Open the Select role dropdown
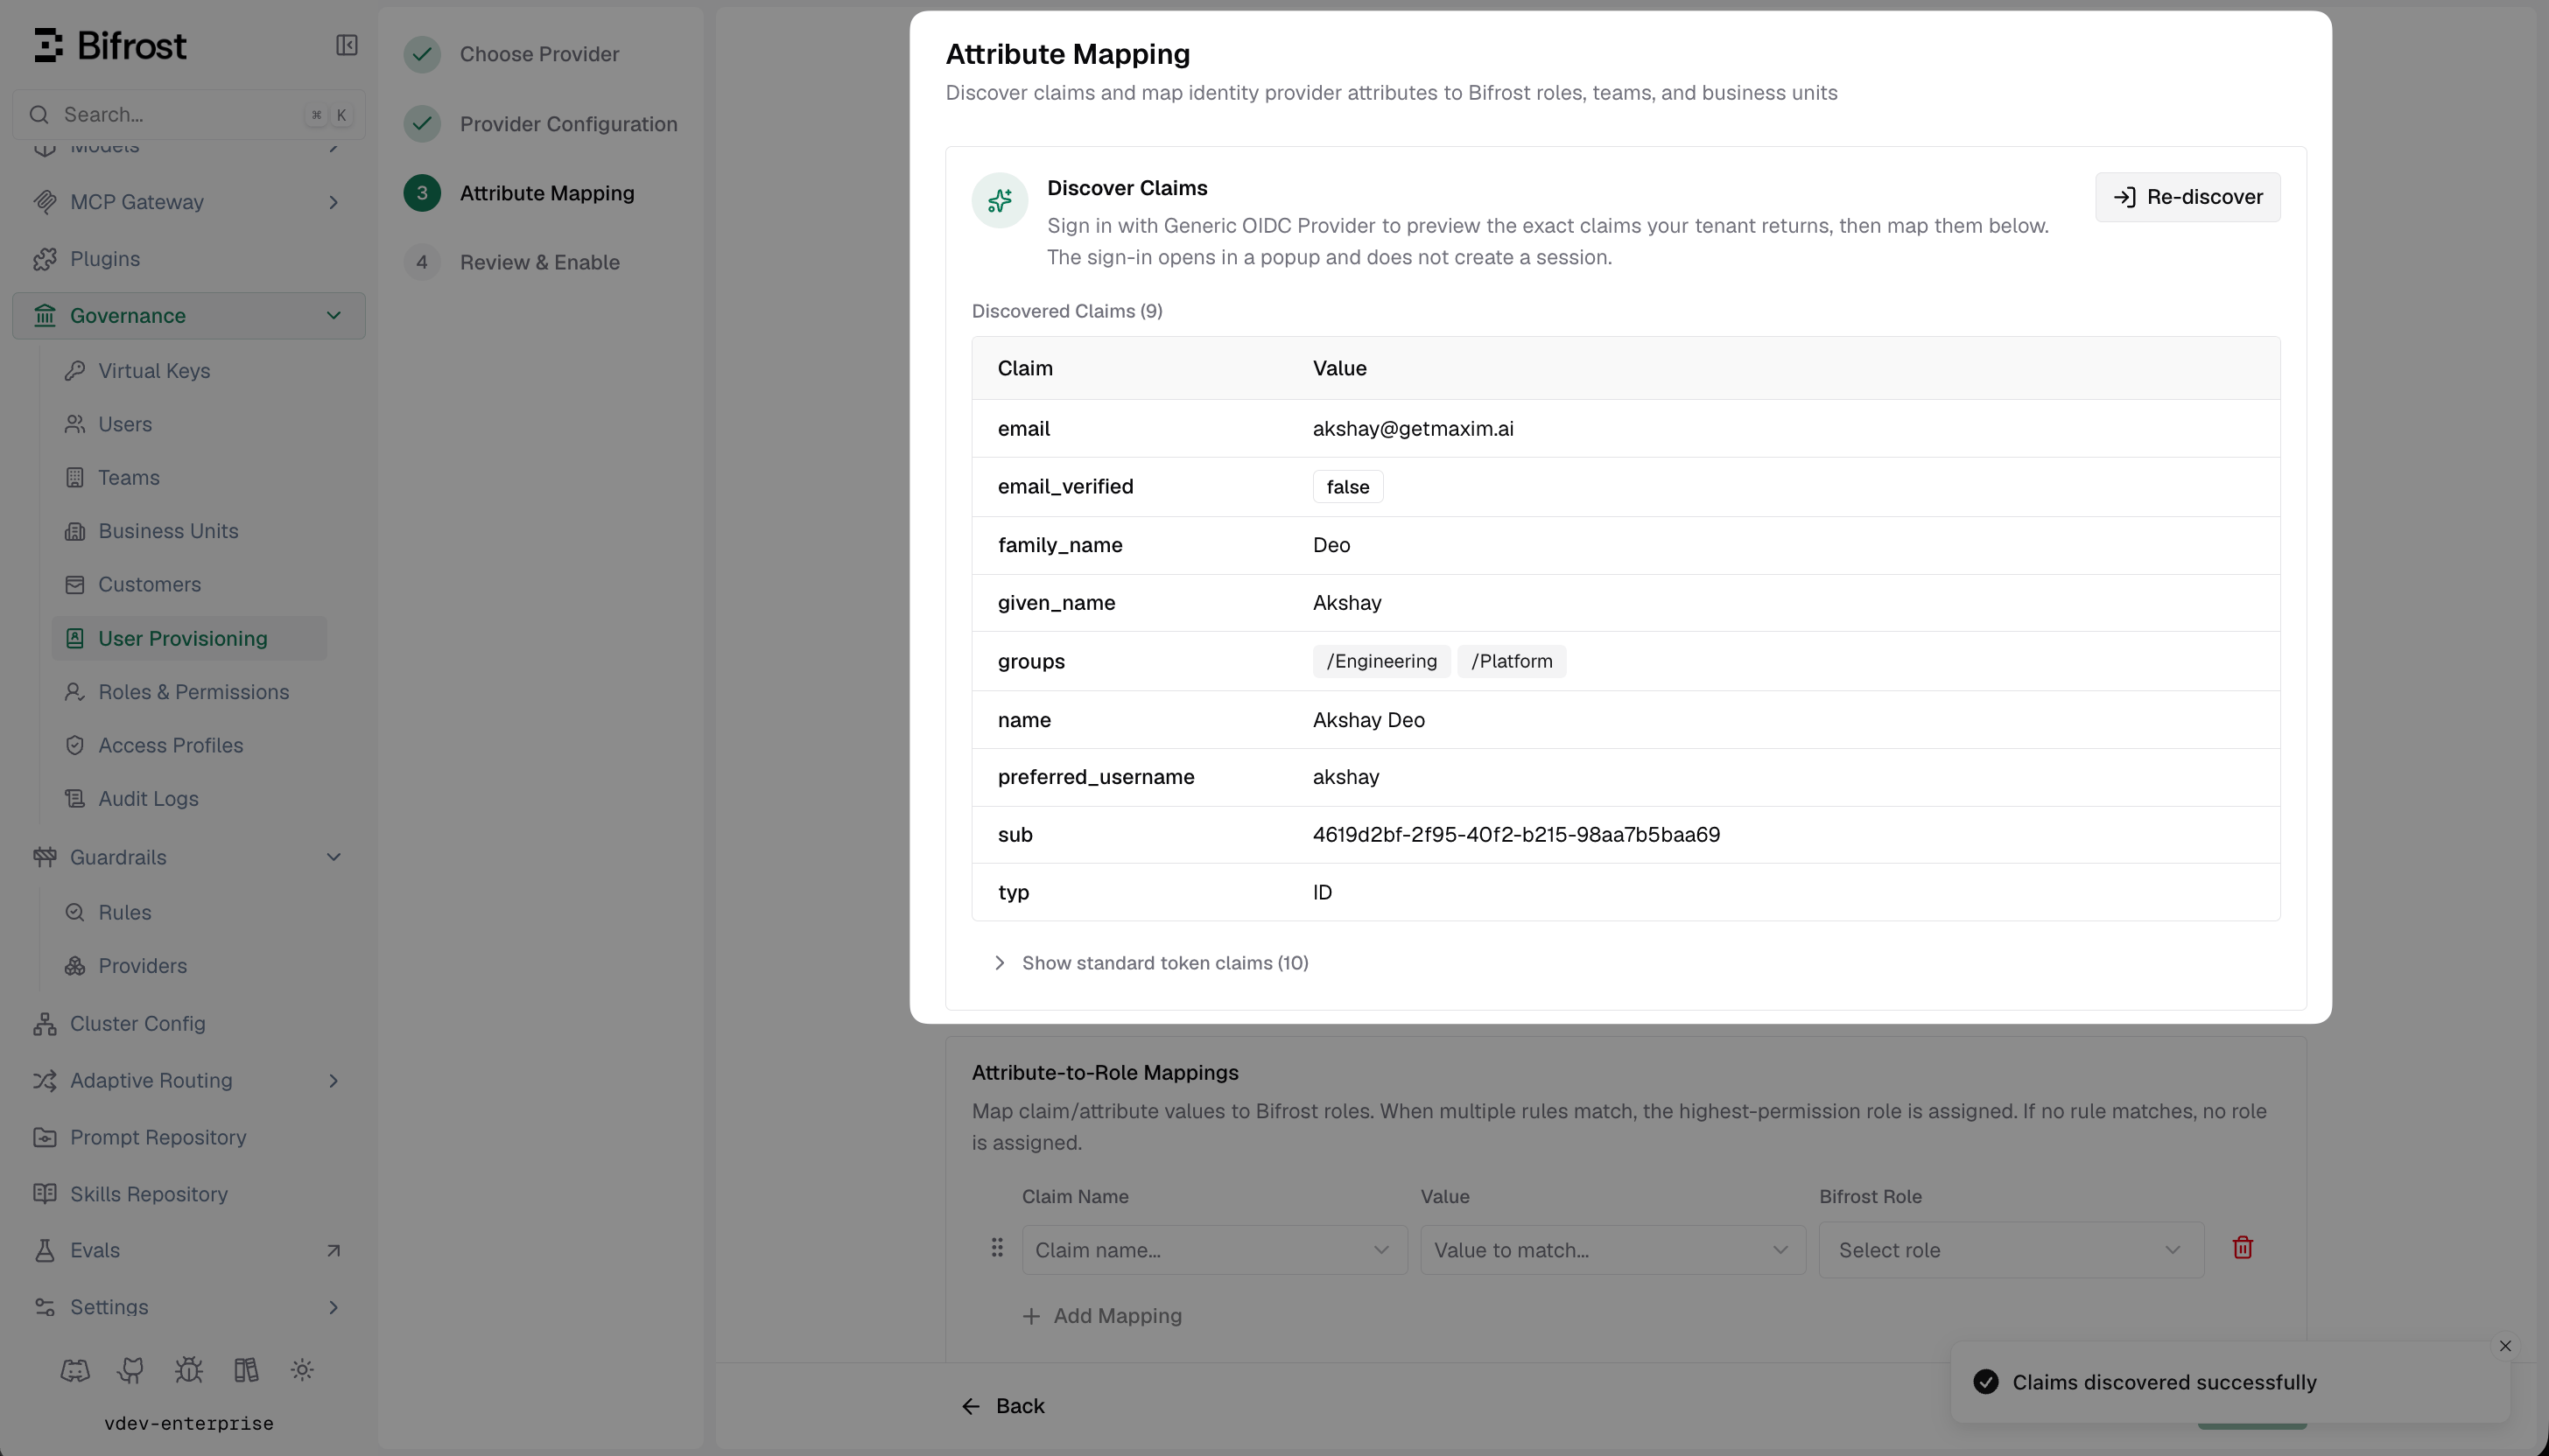 pos(2011,1250)
